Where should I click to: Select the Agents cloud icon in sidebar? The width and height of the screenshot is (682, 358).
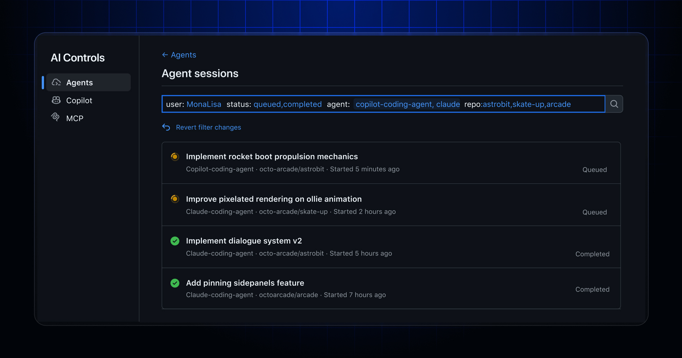56,82
